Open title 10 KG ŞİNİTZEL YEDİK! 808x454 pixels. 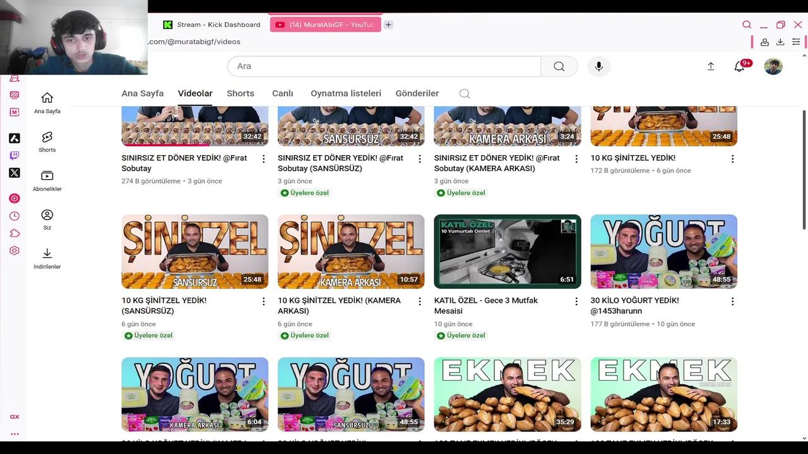(x=633, y=158)
